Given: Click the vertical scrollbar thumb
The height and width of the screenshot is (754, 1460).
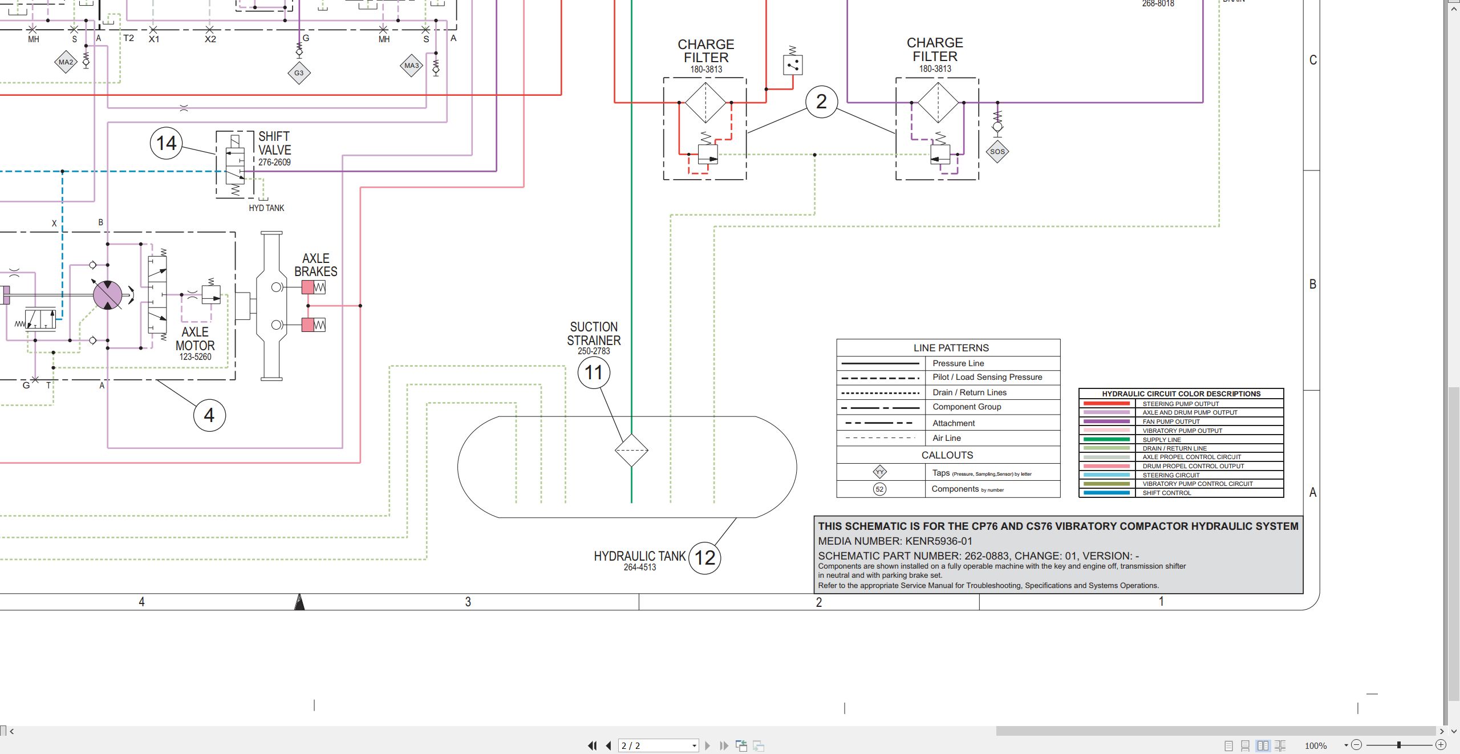Looking at the screenshot, I should 1454,544.
